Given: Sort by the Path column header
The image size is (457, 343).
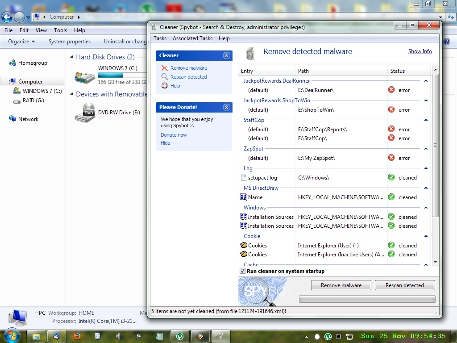Looking at the screenshot, I should pyautogui.click(x=341, y=71).
